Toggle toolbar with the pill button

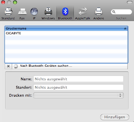pyautogui.click(x=130, y=2)
